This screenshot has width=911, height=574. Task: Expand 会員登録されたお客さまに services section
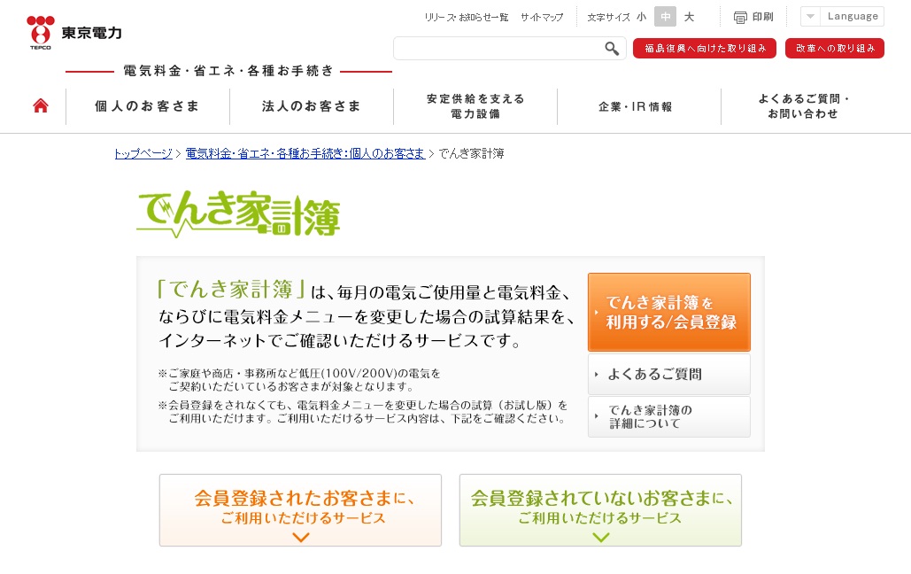pos(300,510)
